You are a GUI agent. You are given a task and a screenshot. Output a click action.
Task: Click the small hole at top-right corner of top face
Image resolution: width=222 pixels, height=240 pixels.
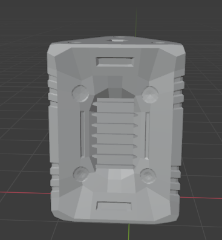160,42
